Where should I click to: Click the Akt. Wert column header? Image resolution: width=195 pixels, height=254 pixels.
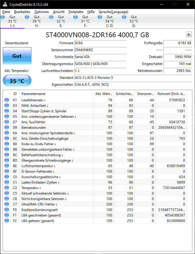click(103, 94)
